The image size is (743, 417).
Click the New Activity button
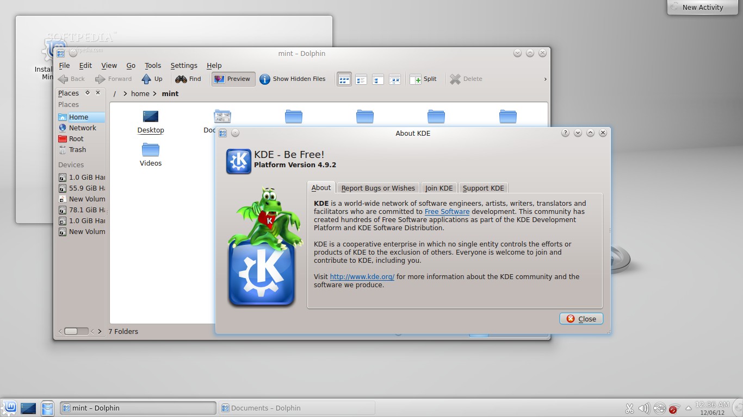703,7
